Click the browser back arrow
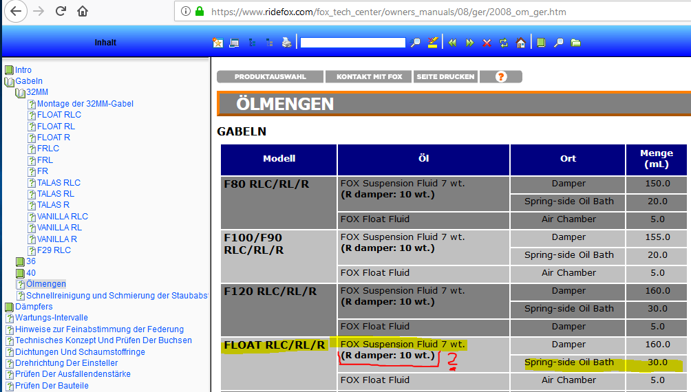Viewport: 691px width, 392px height. pyautogui.click(x=16, y=12)
